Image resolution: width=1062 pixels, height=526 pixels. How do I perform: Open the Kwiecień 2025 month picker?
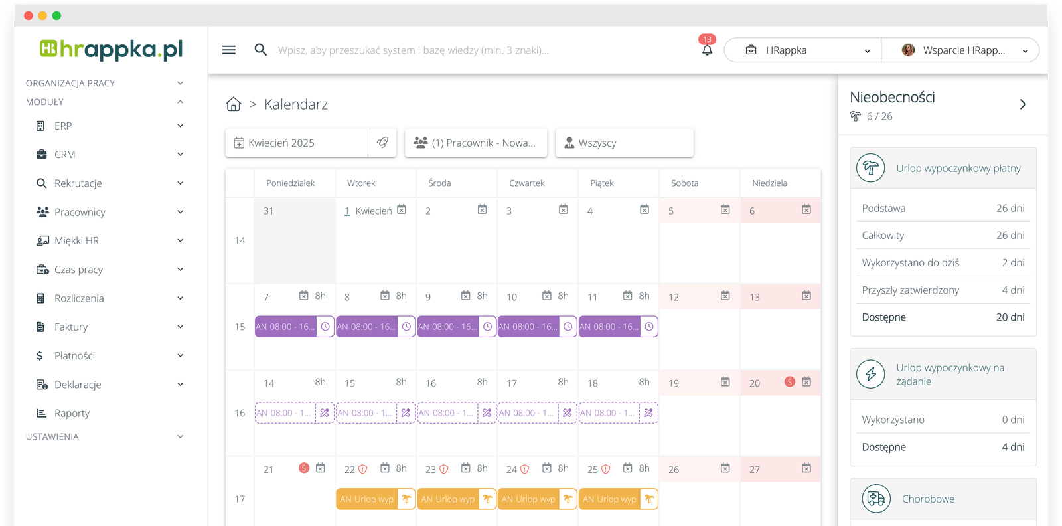(x=297, y=143)
